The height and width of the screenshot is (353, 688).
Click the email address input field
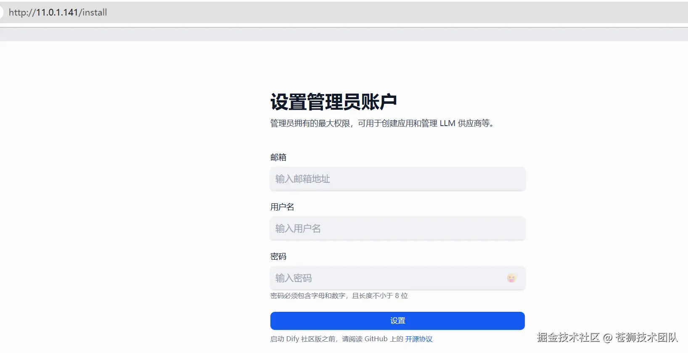[x=397, y=179]
